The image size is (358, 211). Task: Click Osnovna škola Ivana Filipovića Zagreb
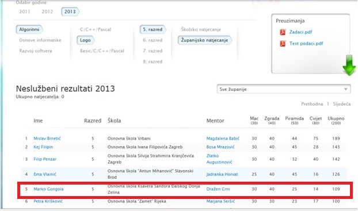tap(145, 147)
